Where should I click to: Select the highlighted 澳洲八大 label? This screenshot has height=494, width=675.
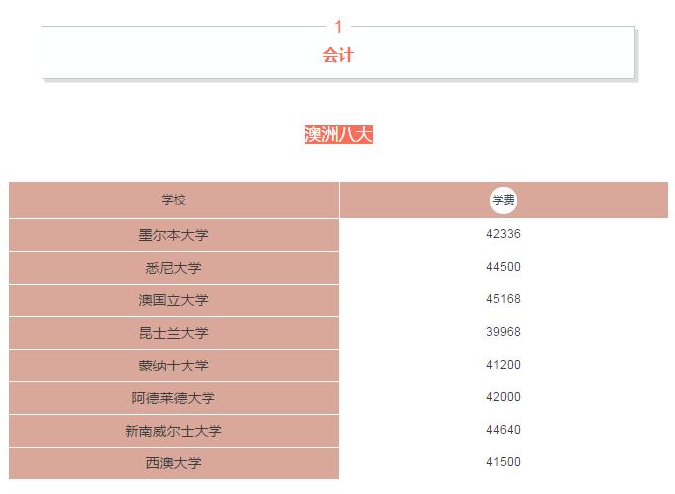(x=338, y=135)
